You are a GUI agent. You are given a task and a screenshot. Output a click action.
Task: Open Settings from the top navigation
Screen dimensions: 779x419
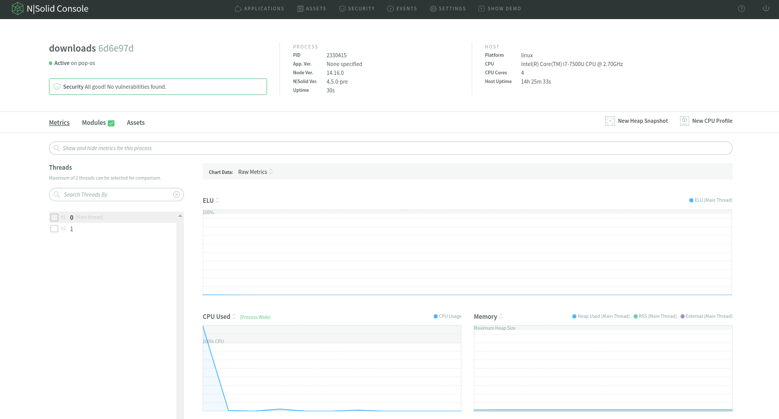pos(447,9)
